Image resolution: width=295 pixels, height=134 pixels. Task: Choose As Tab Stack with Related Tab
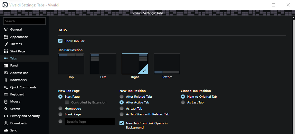click(x=122, y=114)
